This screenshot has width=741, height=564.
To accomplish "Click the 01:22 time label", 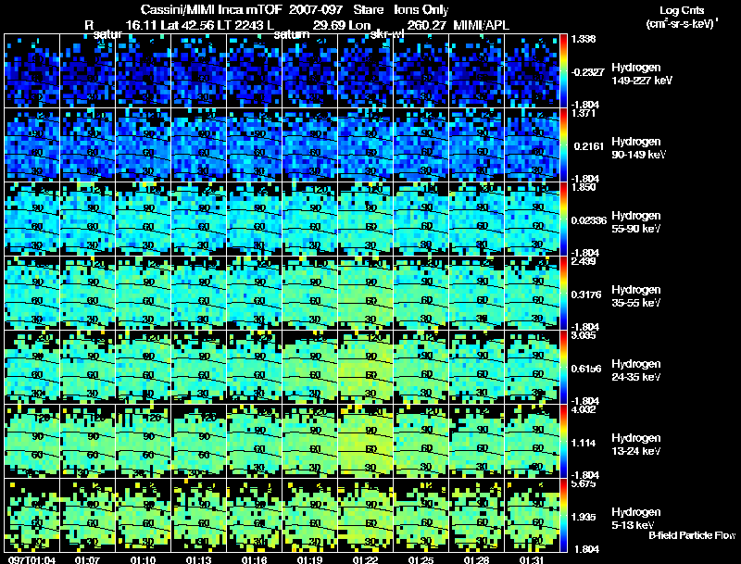I will coord(365,559).
